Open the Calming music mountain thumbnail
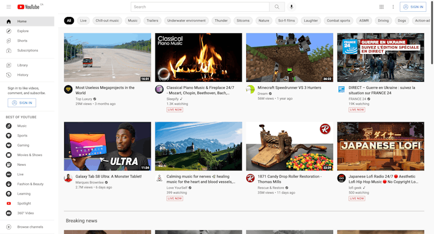 click(x=198, y=146)
